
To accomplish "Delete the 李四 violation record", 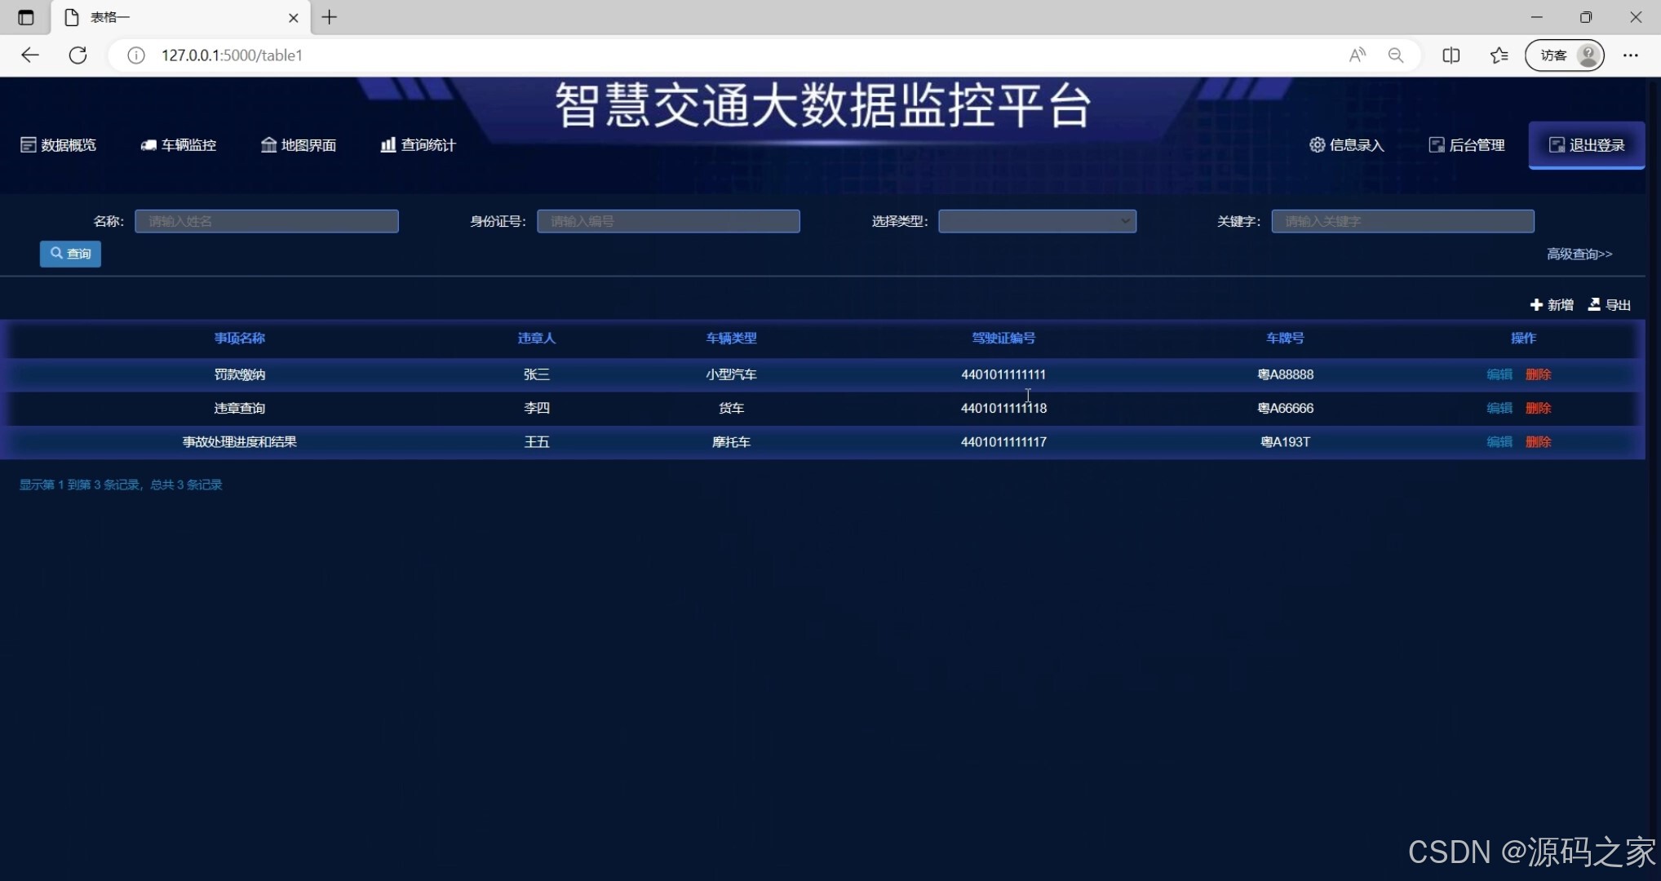I will pyautogui.click(x=1538, y=408).
